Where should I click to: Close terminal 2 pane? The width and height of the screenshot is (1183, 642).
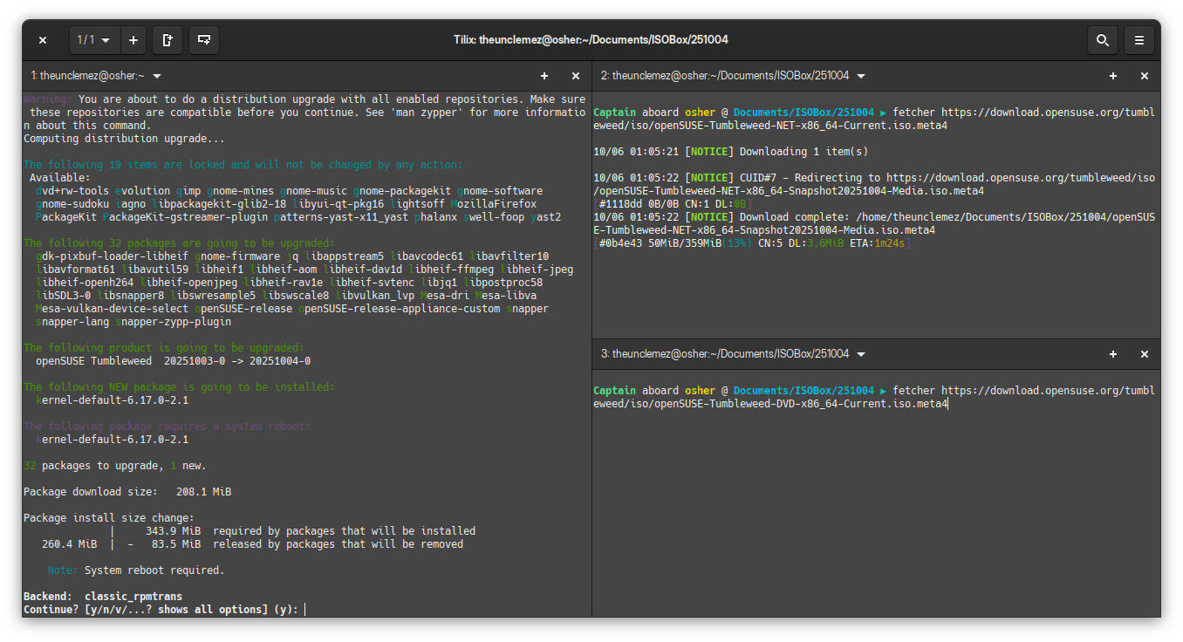click(1145, 77)
